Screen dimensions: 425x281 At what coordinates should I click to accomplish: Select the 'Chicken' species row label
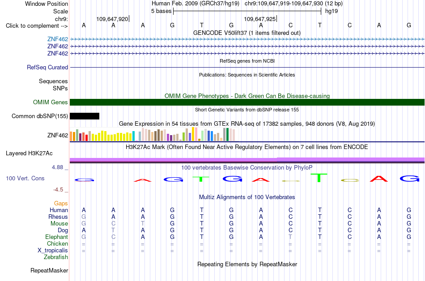click(57, 244)
